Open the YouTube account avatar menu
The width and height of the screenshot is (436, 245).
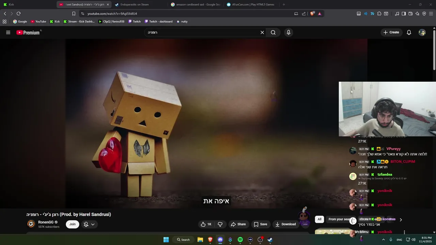click(x=422, y=32)
